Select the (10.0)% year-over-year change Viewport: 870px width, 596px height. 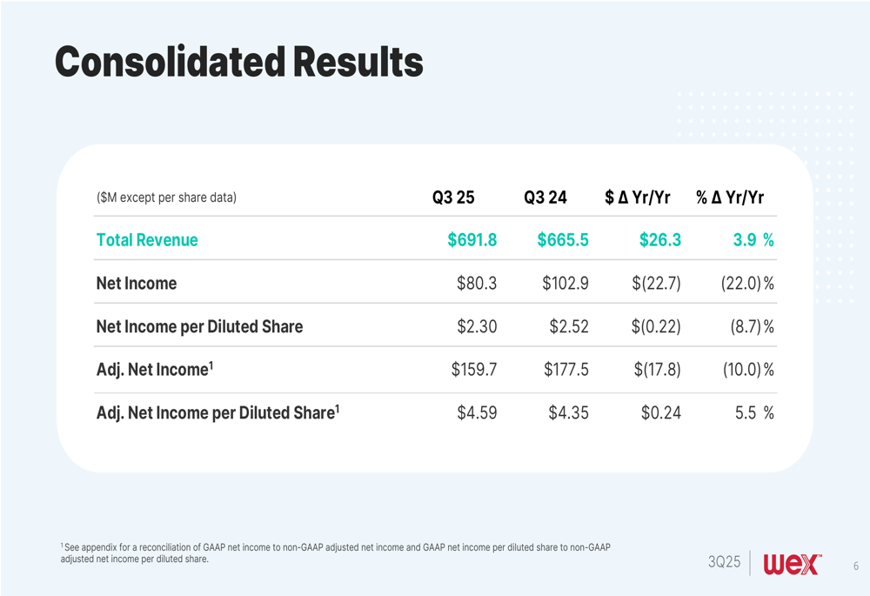[x=748, y=370]
